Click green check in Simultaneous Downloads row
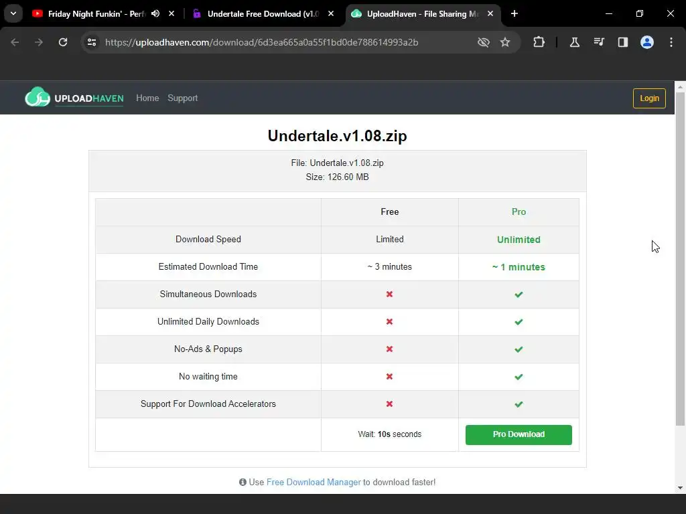The height and width of the screenshot is (514, 686). point(519,294)
